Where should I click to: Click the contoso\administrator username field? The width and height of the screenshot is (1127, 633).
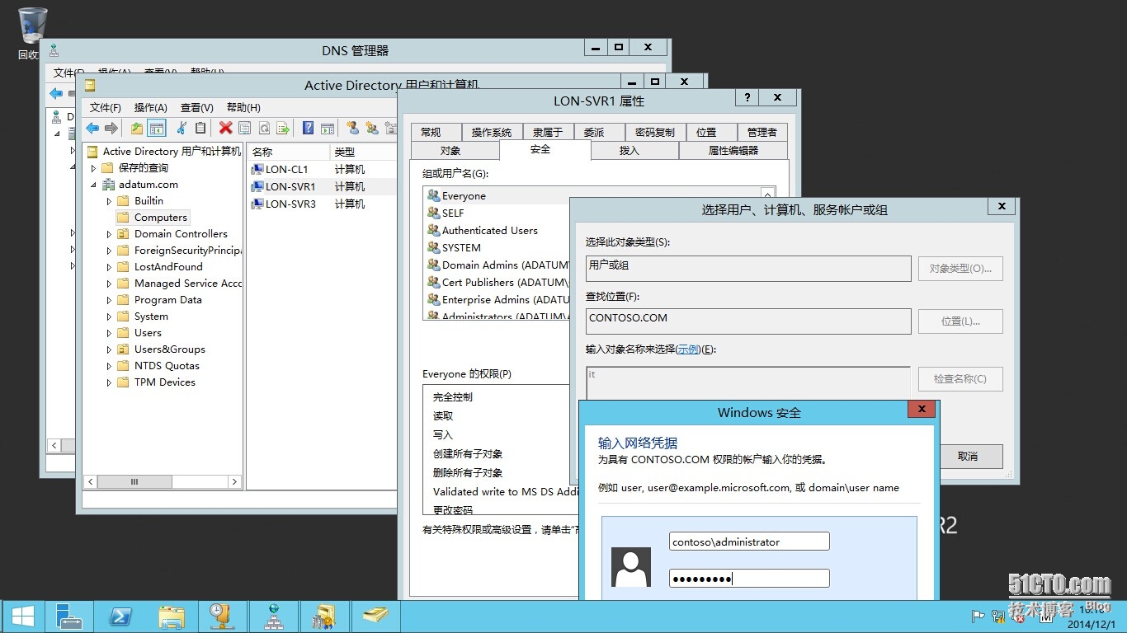(749, 542)
